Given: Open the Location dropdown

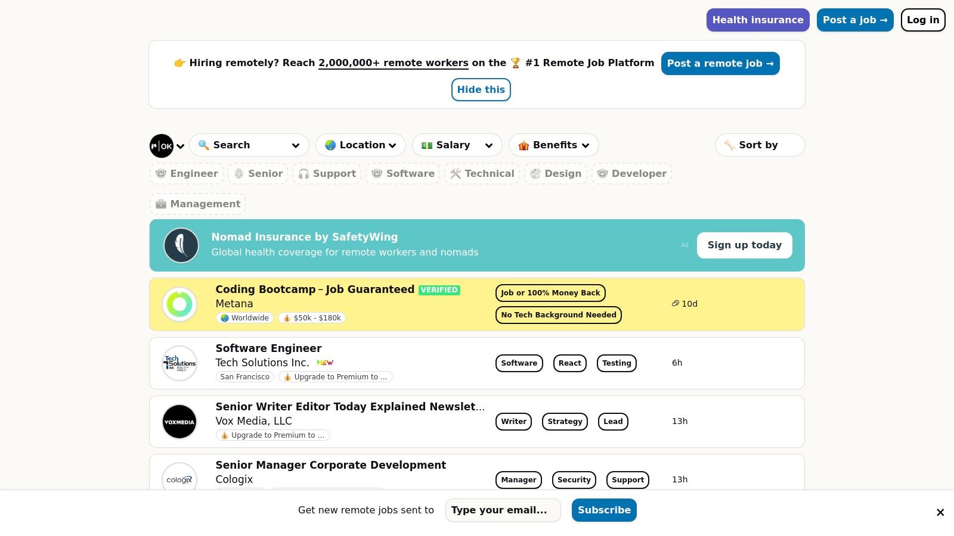Looking at the screenshot, I should (x=361, y=145).
